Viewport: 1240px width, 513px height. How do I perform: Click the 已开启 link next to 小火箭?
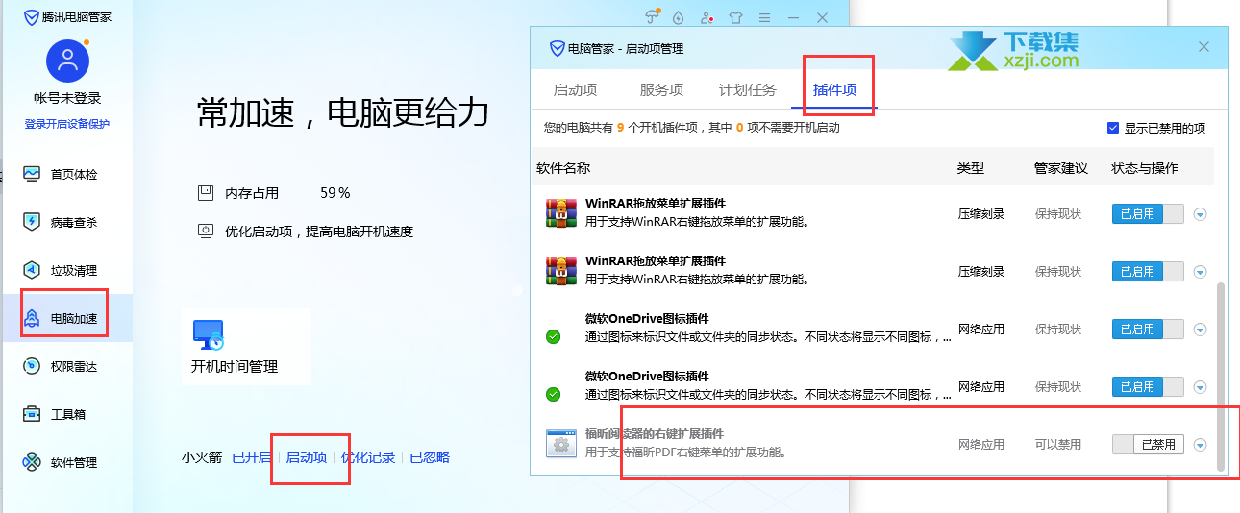click(252, 457)
